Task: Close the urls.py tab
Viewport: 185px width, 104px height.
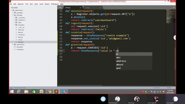Action: (100, 8)
